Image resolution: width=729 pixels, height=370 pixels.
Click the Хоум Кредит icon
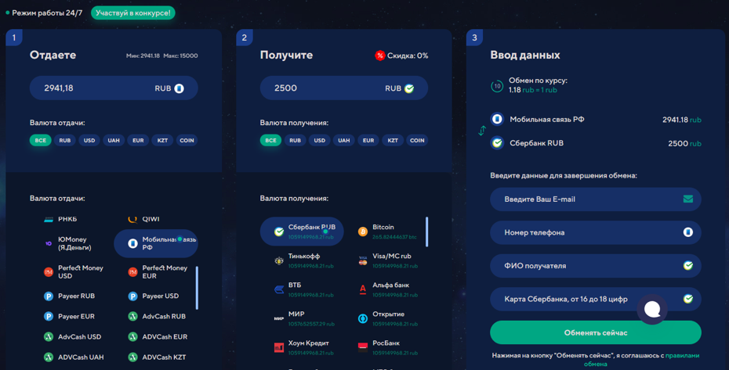(279, 347)
